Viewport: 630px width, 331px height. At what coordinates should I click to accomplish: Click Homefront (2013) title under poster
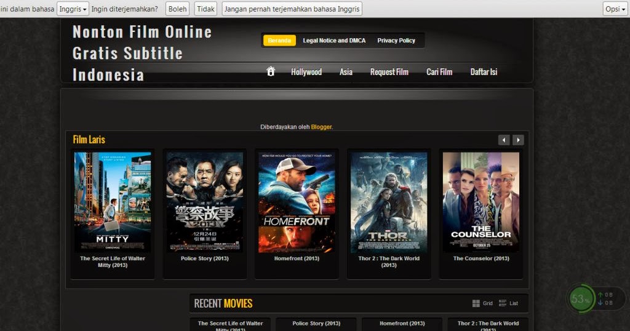[297, 258]
